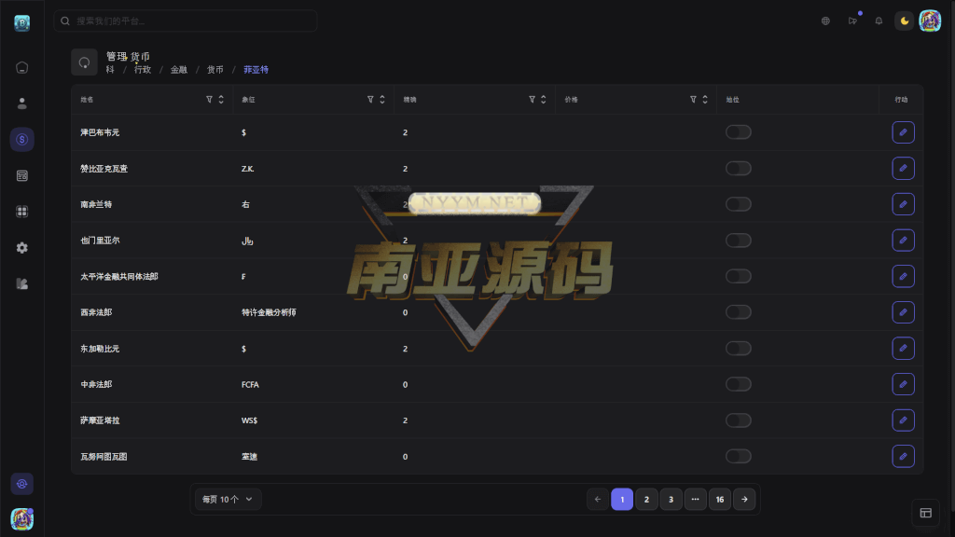
Task: Toggle status switch for 南非兰特
Action: pos(738,204)
